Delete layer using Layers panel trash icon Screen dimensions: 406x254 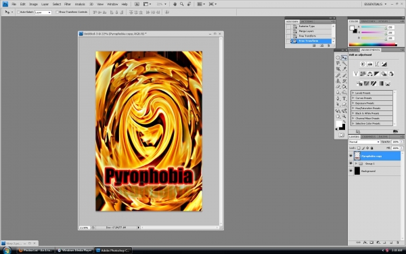(x=398, y=242)
